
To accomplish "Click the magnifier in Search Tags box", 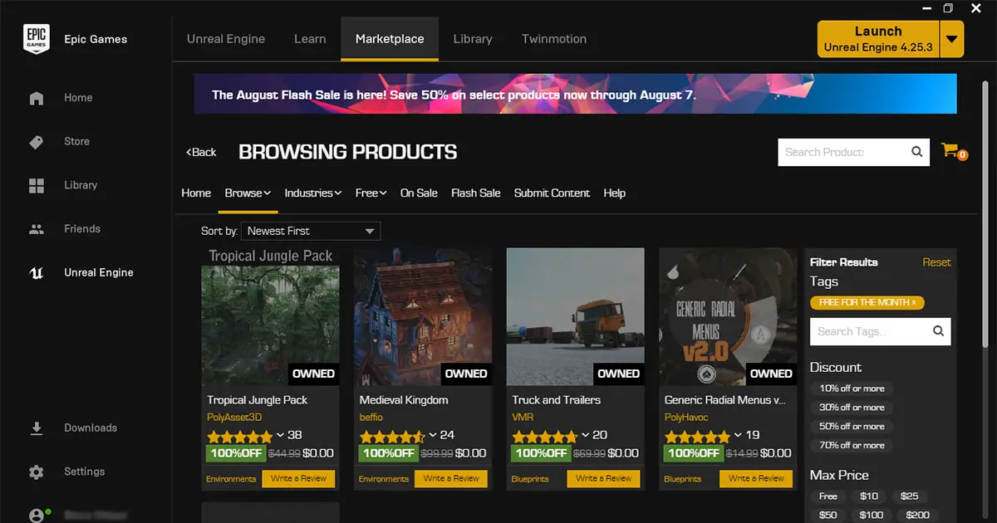I will [938, 331].
